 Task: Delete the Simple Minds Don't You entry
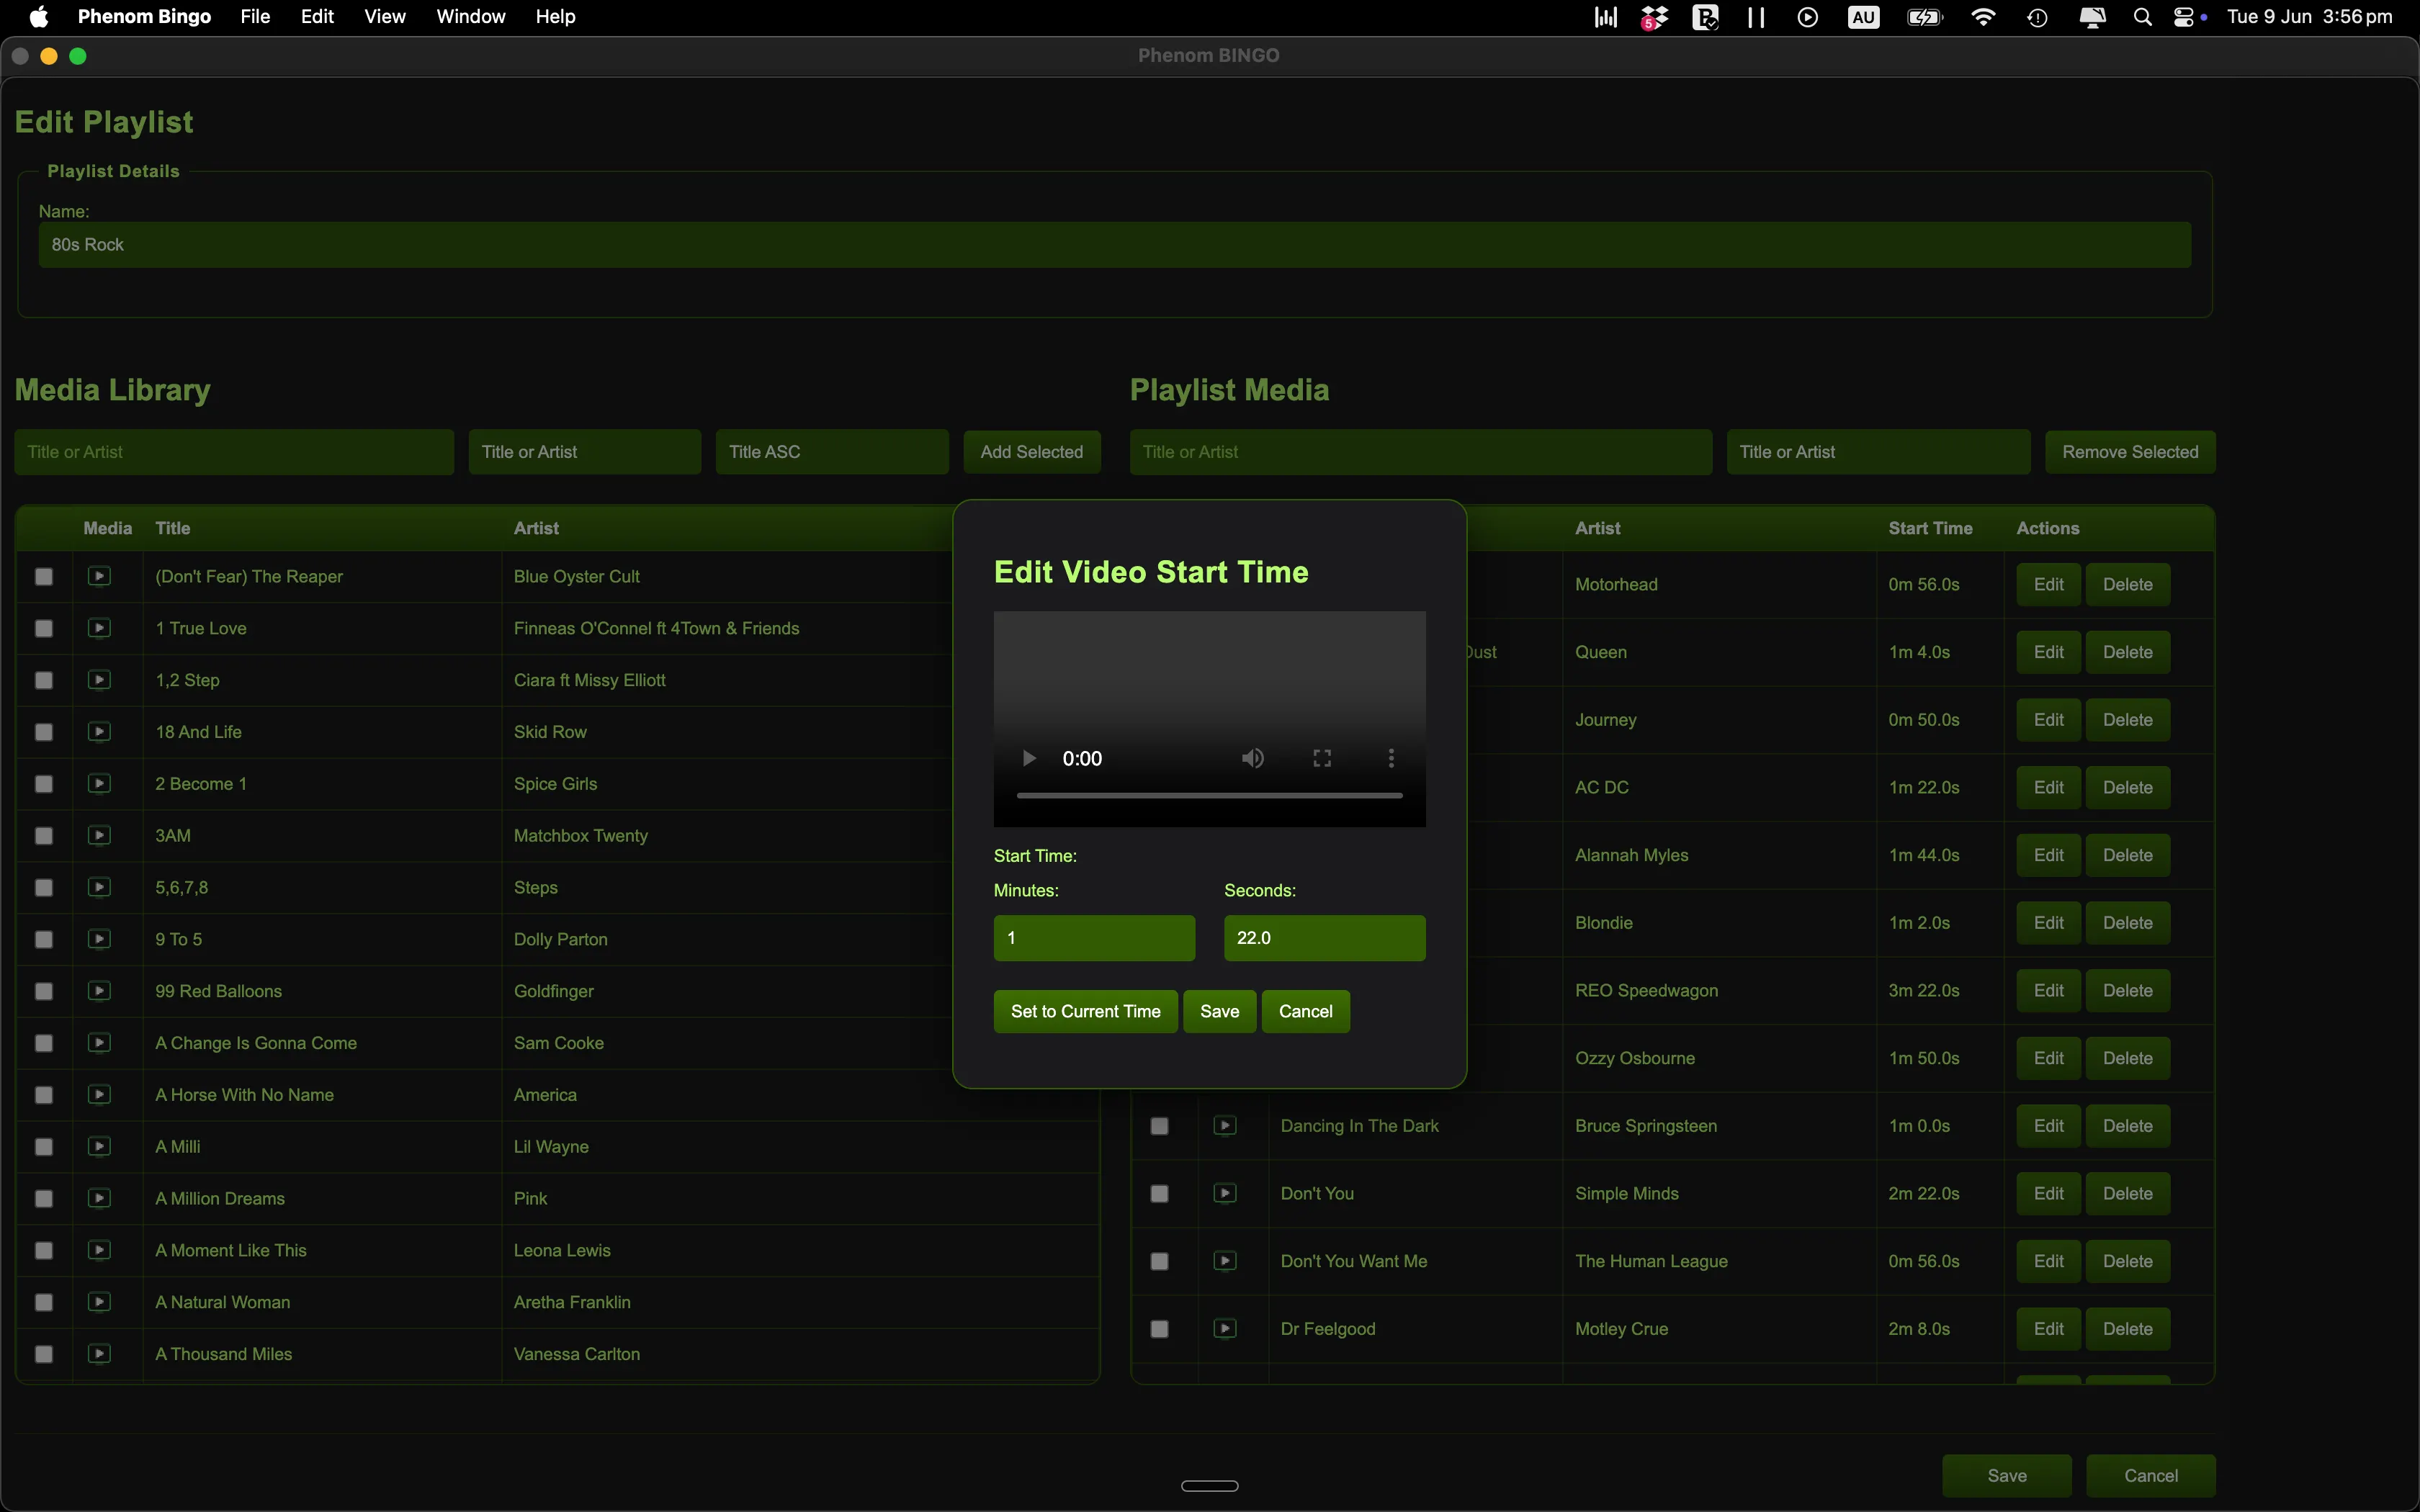click(2127, 1194)
